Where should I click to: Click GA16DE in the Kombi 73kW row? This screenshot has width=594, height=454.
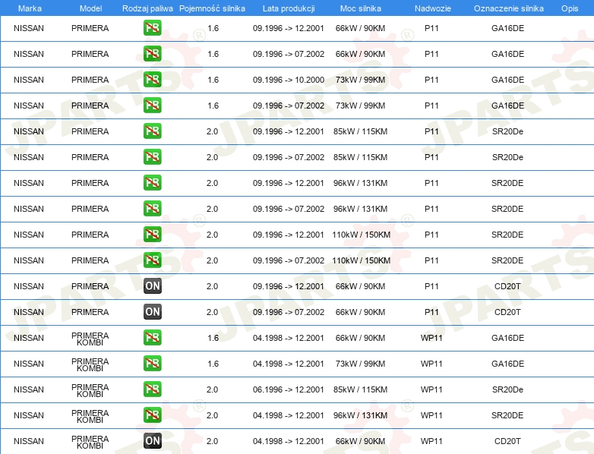point(507,364)
